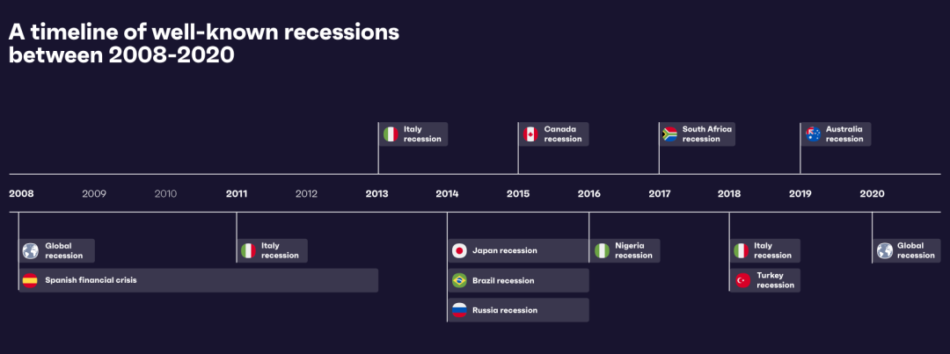The image size is (950, 354).
Task: Click the Turkey flag icon
Action: tap(742, 281)
